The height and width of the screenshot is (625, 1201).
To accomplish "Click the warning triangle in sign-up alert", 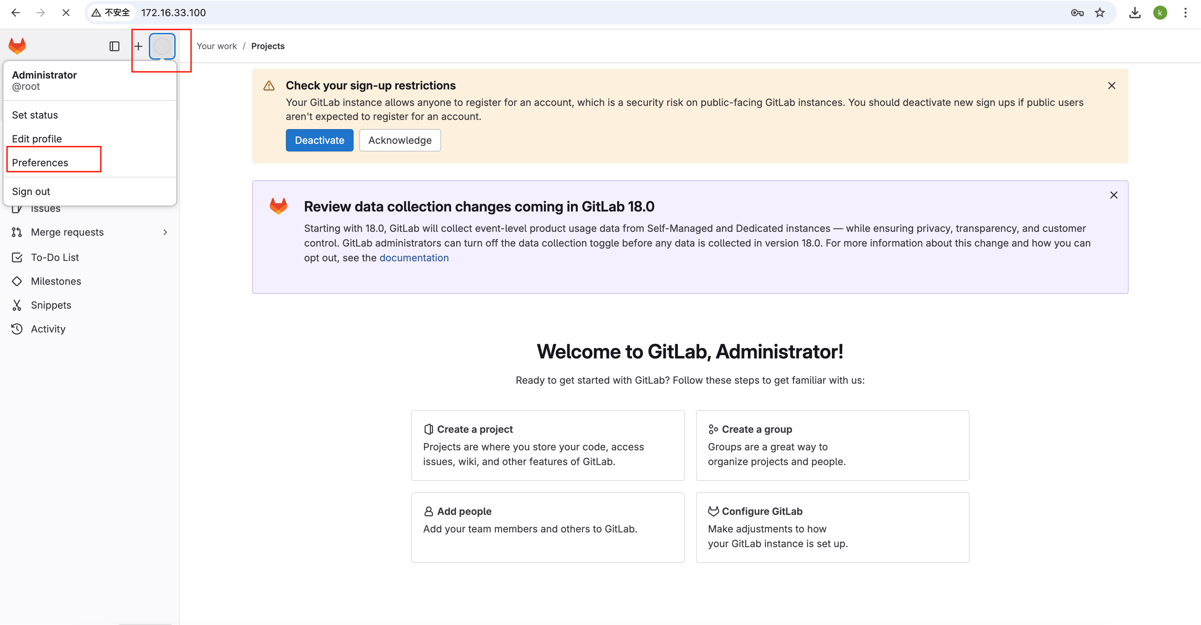I will pos(269,86).
